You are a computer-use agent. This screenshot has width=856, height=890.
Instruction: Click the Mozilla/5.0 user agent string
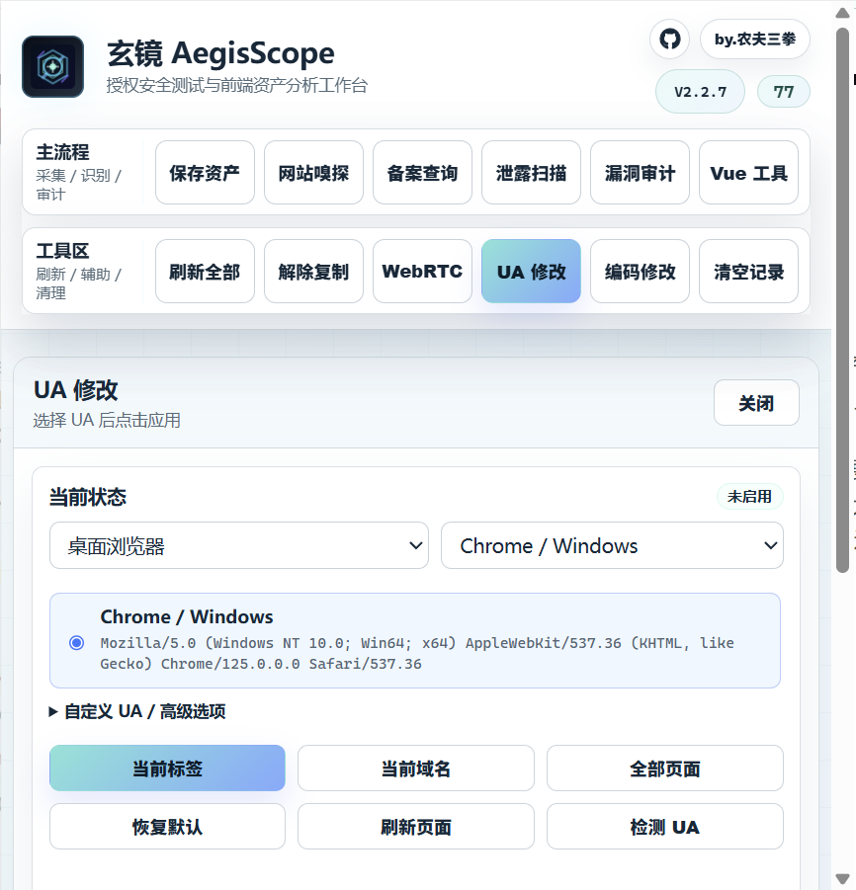[417, 653]
